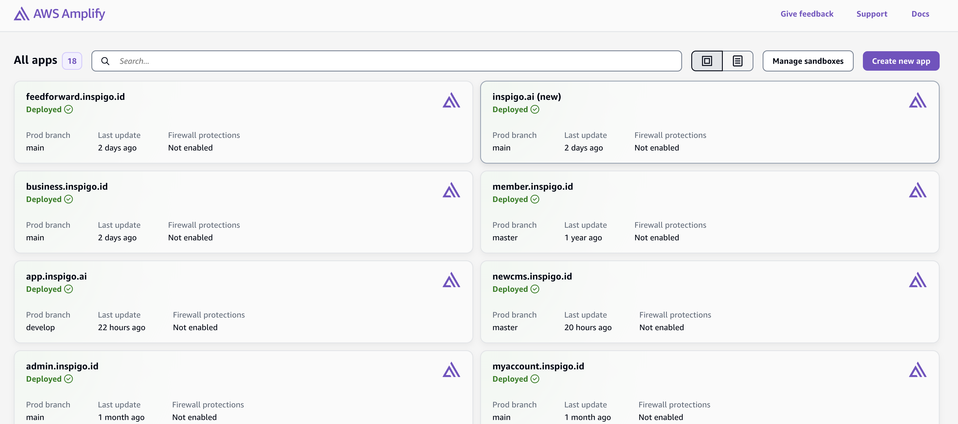The height and width of the screenshot is (424, 958).
Task: Click '20 hours ago' last update value
Action: [x=588, y=328]
